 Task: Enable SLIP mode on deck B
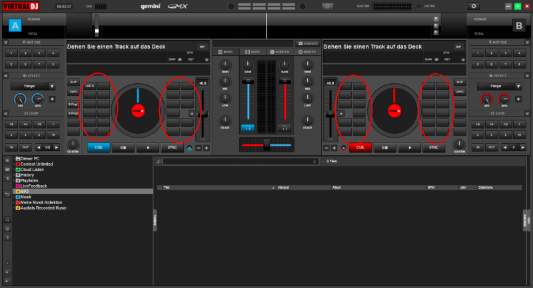(460, 82)
